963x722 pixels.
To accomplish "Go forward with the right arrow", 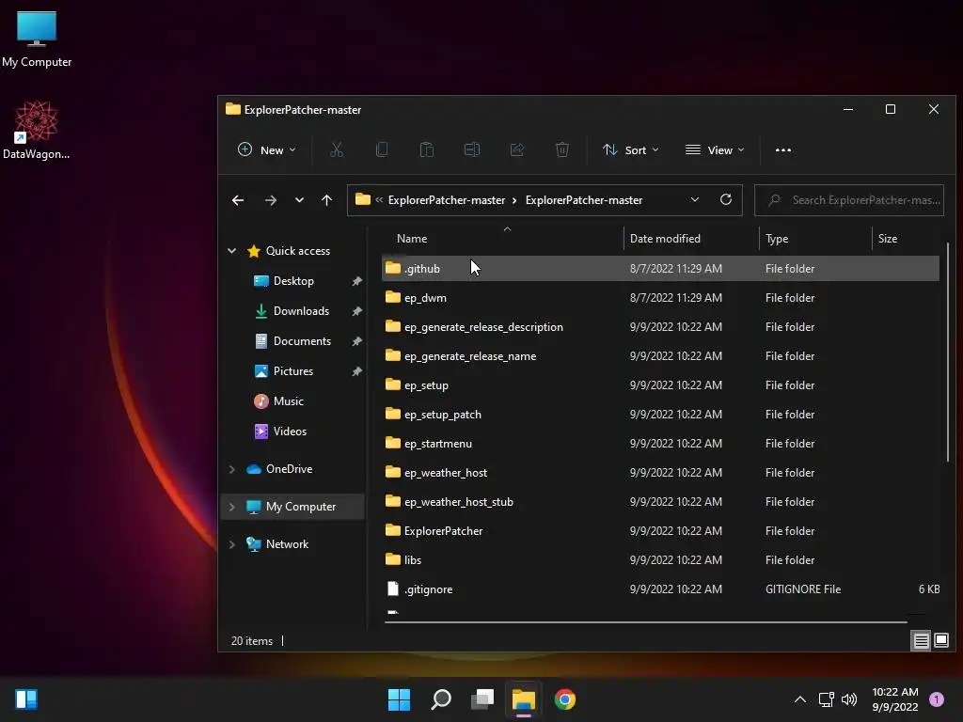I will 270,200.
